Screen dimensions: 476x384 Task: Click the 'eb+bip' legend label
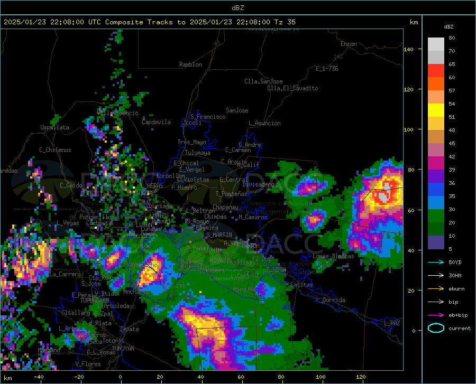[x=458, y=315]
